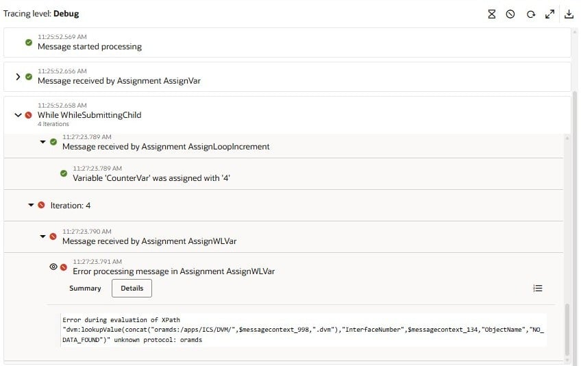The height and width of the screenshot is (366, 581).
Task: Click the XPath error message text
Action: click(x=301, y=330)
